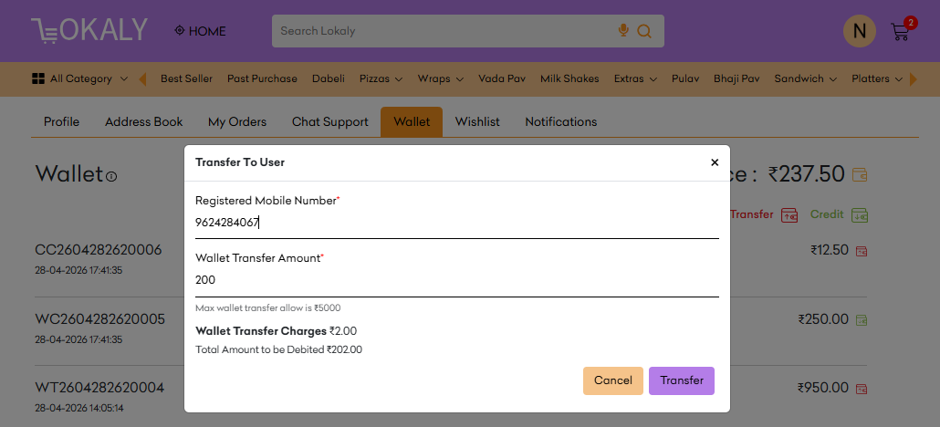This screenshot has height=427, width=940.
Task: Open the Profile tab
Action: (62, 121)
